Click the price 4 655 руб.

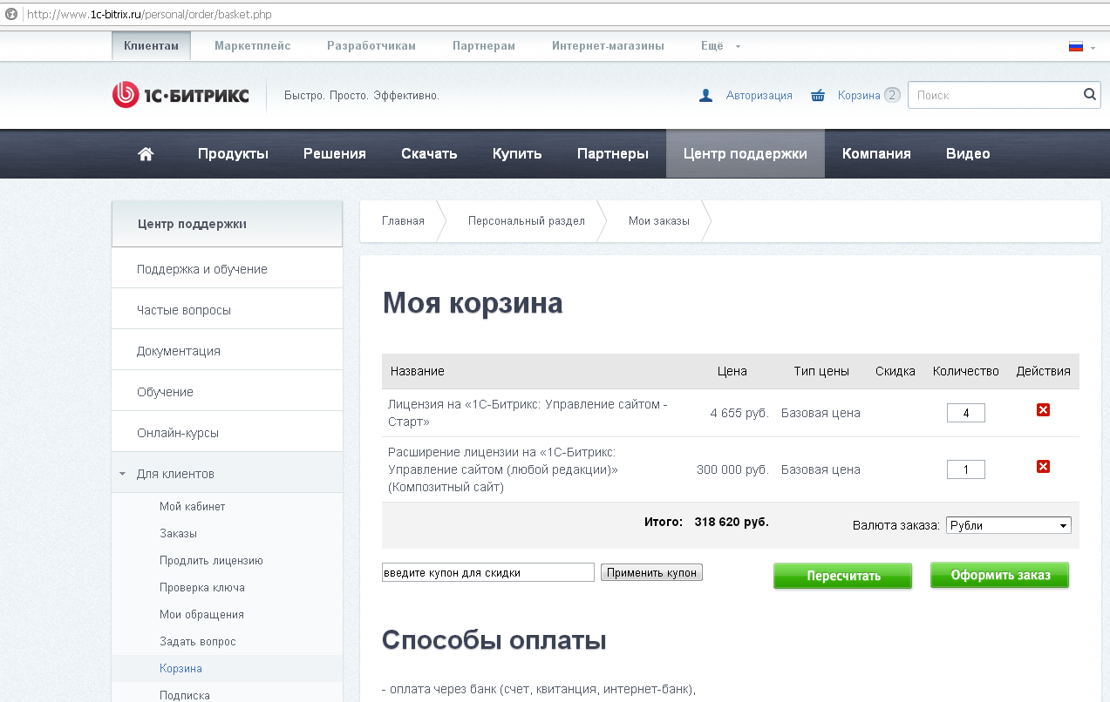739,413
